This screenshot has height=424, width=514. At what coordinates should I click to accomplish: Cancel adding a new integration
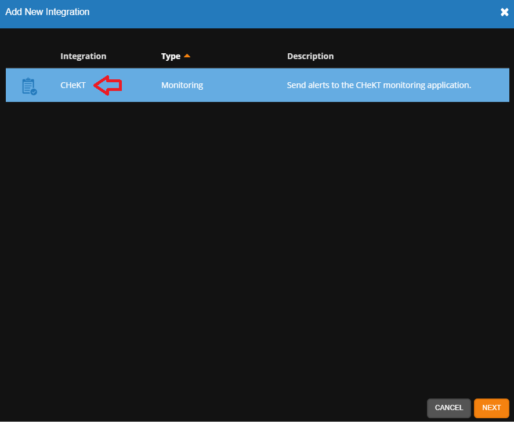coord(448,408)
